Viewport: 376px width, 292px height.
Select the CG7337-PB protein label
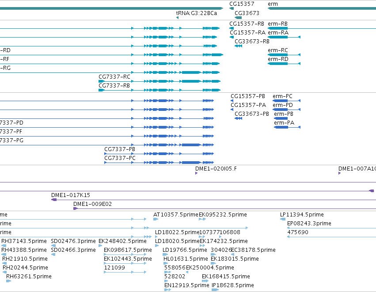tap(120, 149)
